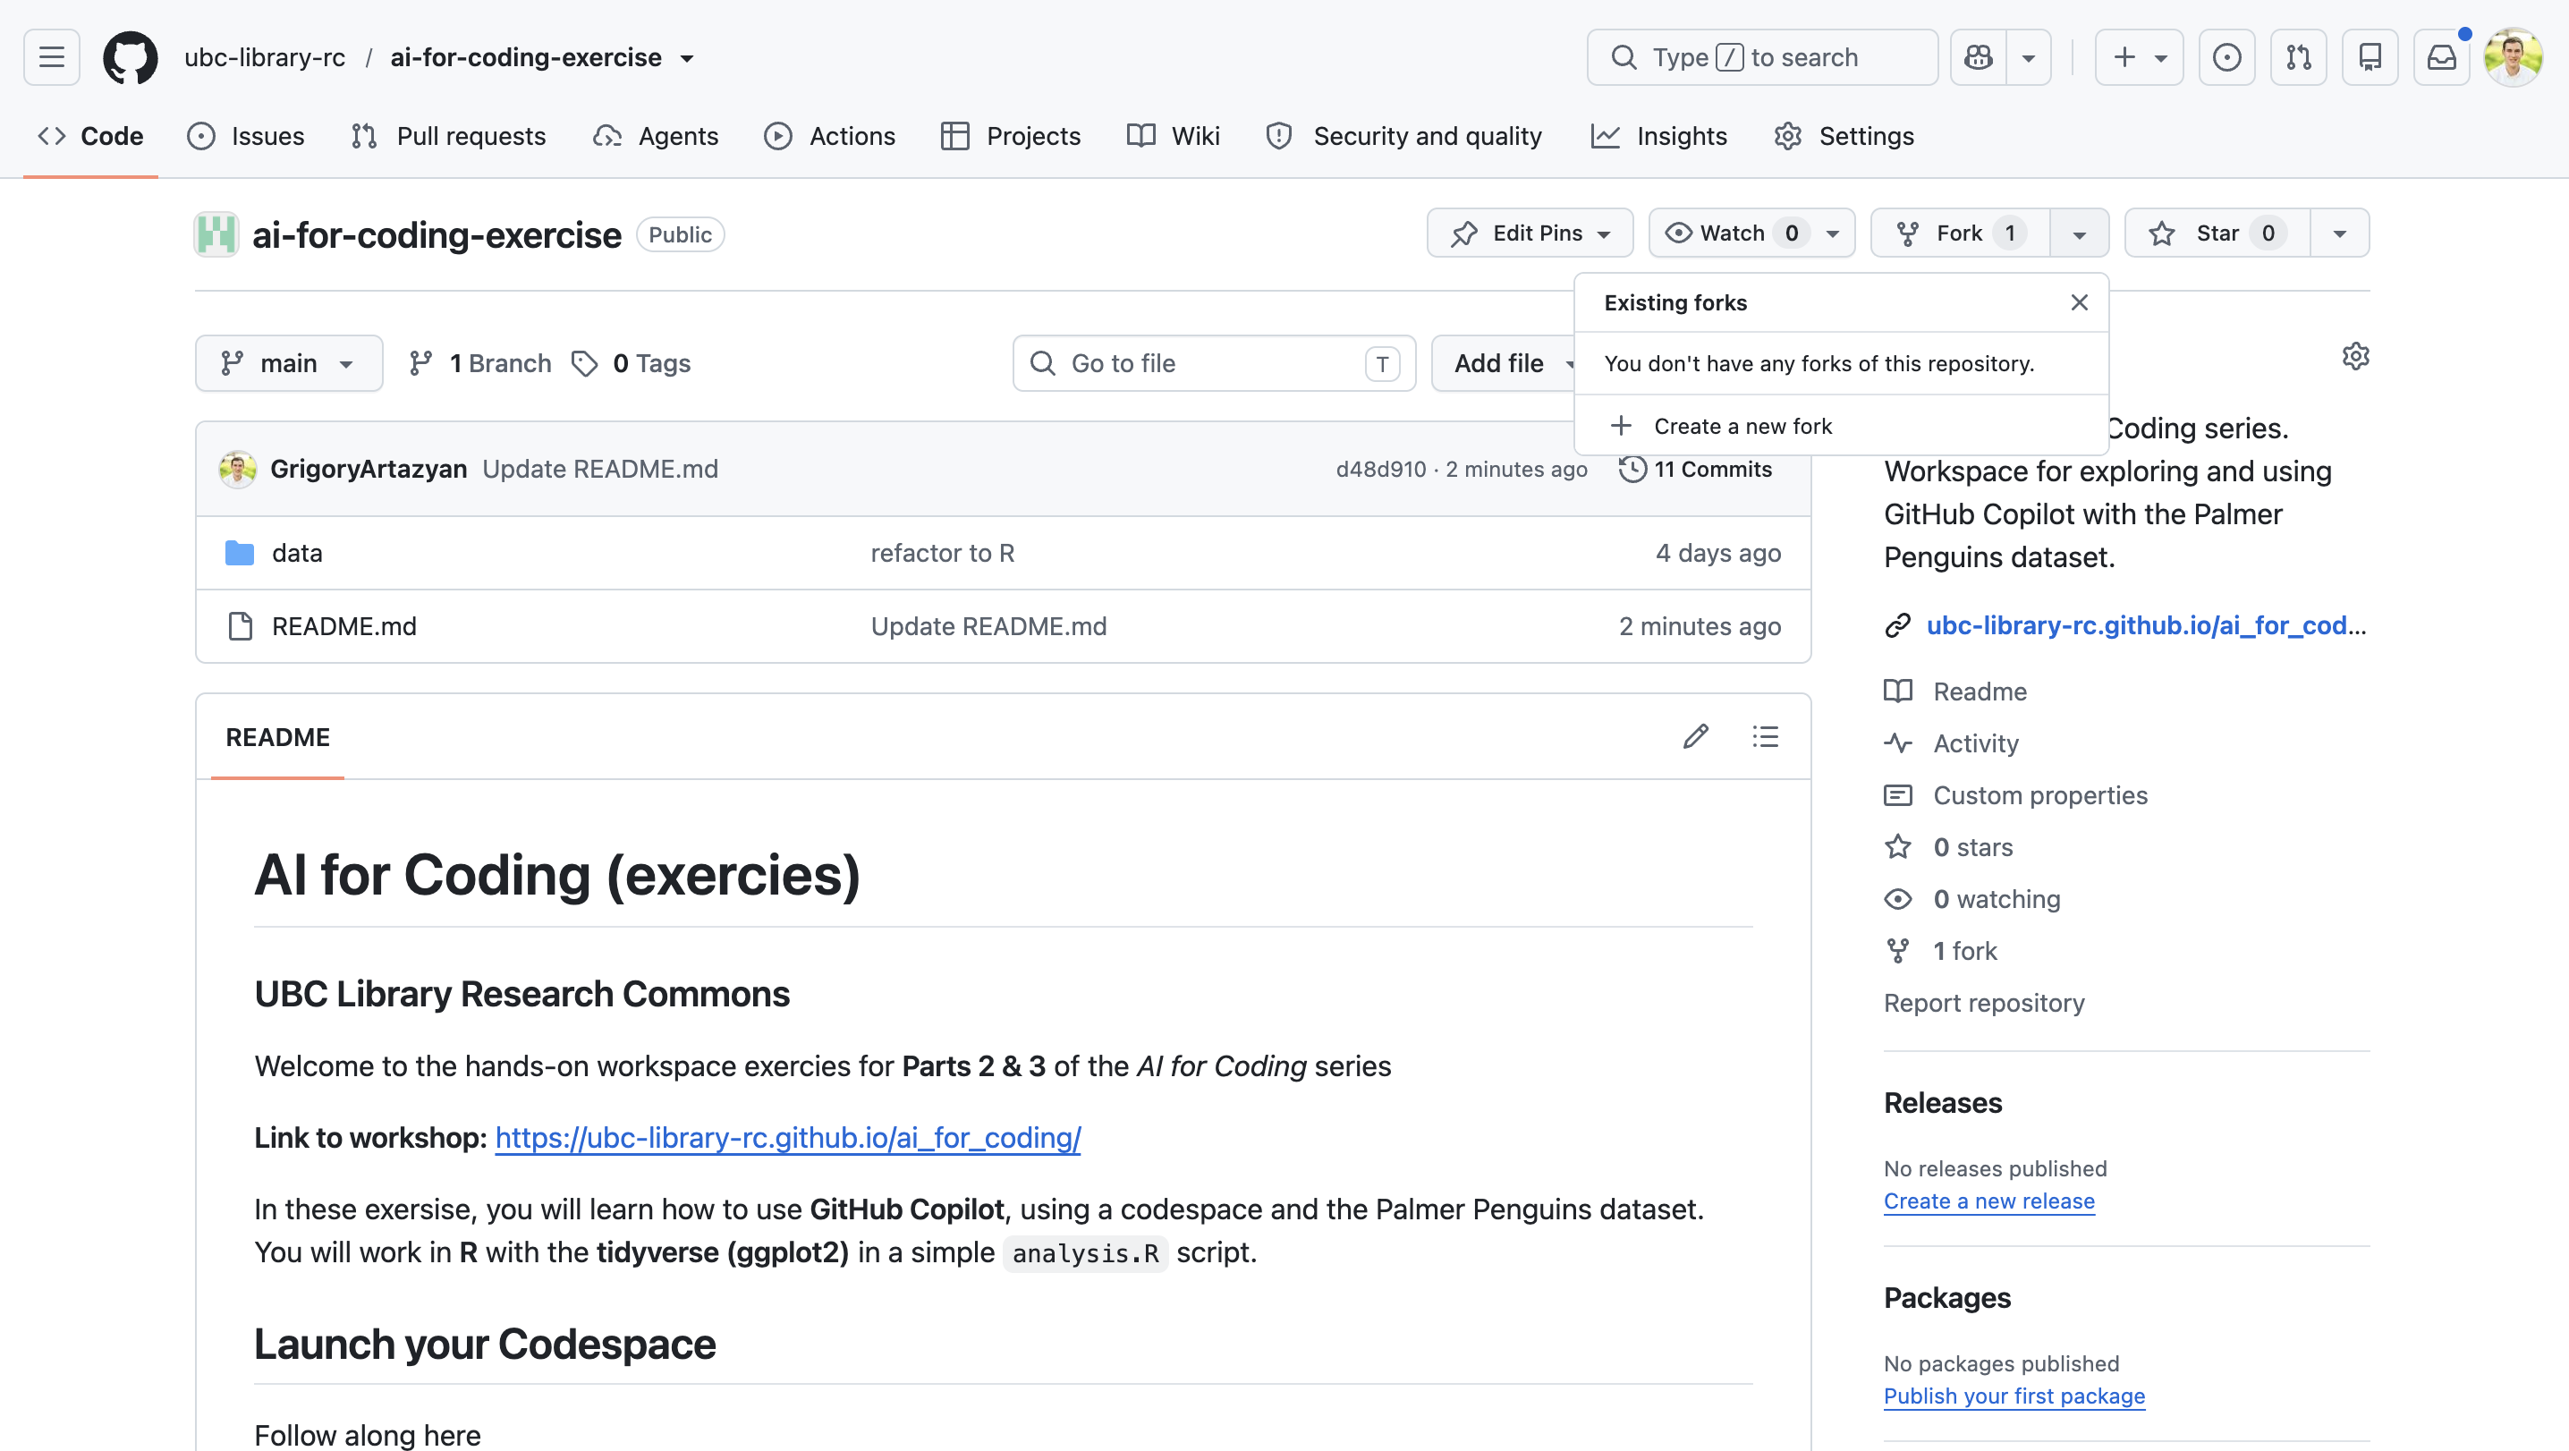Expand create new plus dropdown
2569x1451 pixels.
coord(2139,57)
